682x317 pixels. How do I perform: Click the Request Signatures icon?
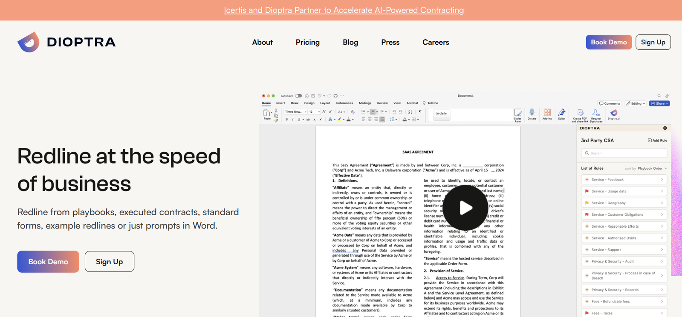596,113
